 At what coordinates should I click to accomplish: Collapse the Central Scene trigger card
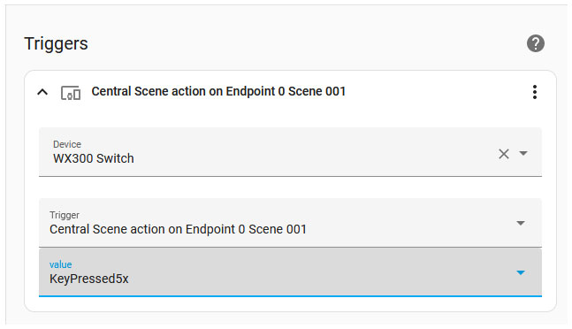pos(42,92)
